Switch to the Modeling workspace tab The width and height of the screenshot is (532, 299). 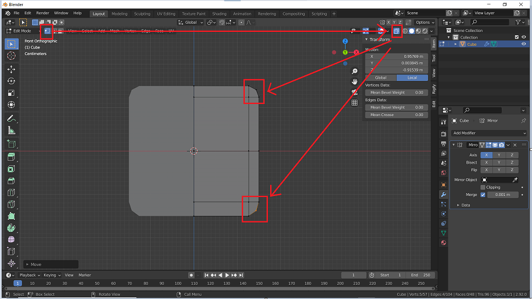119,14
